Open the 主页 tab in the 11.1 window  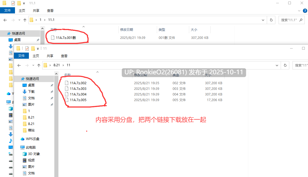pyautogui.click(x=22, y=11)
